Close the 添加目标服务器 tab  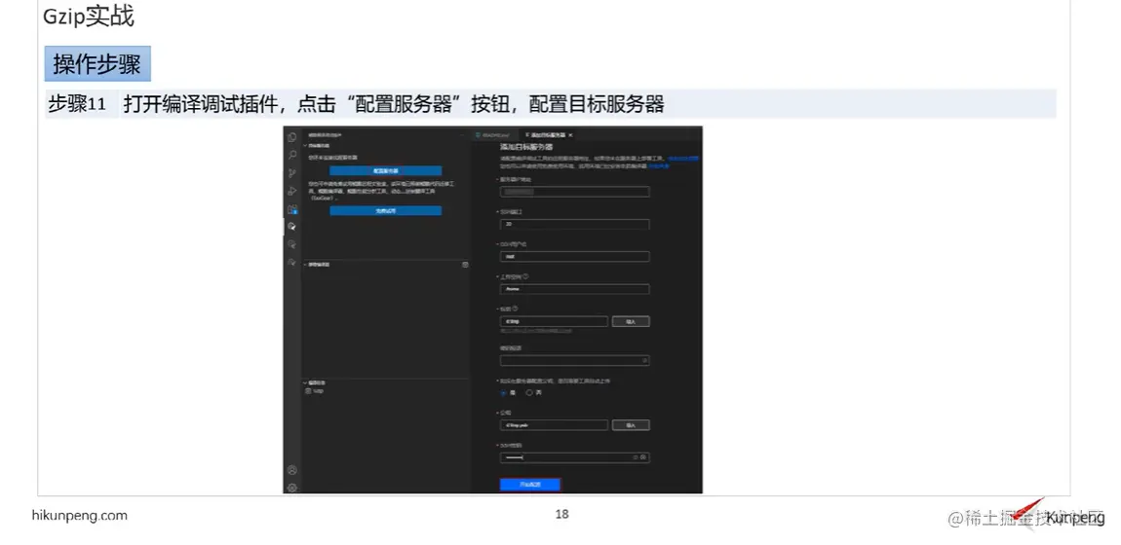coord(570,135)
